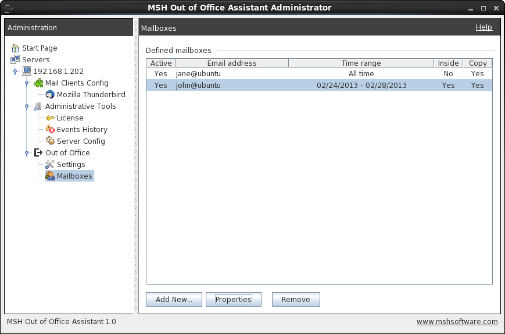Open the Help link
Viewport: 505px width, 334px height.
point(484,27)
